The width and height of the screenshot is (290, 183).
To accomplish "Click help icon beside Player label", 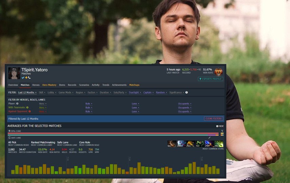I will [17, 103].
